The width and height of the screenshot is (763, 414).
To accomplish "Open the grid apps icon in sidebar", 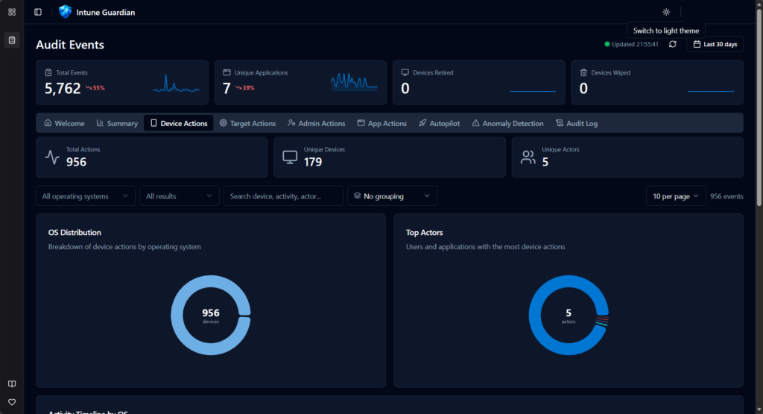I will [x=12, y=12].
